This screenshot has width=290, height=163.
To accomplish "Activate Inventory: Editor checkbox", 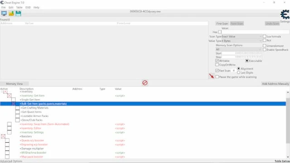I will tap(9, 128).
